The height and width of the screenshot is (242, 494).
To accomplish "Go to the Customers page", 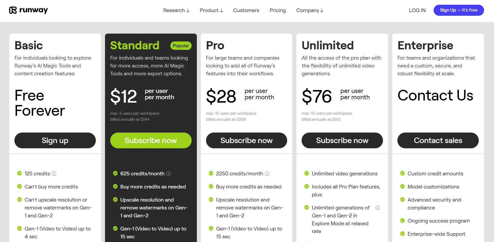I will coord(246,10).
